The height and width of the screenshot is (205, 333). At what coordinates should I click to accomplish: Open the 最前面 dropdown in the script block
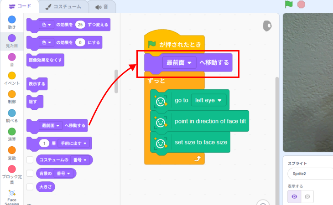[178, 63]
